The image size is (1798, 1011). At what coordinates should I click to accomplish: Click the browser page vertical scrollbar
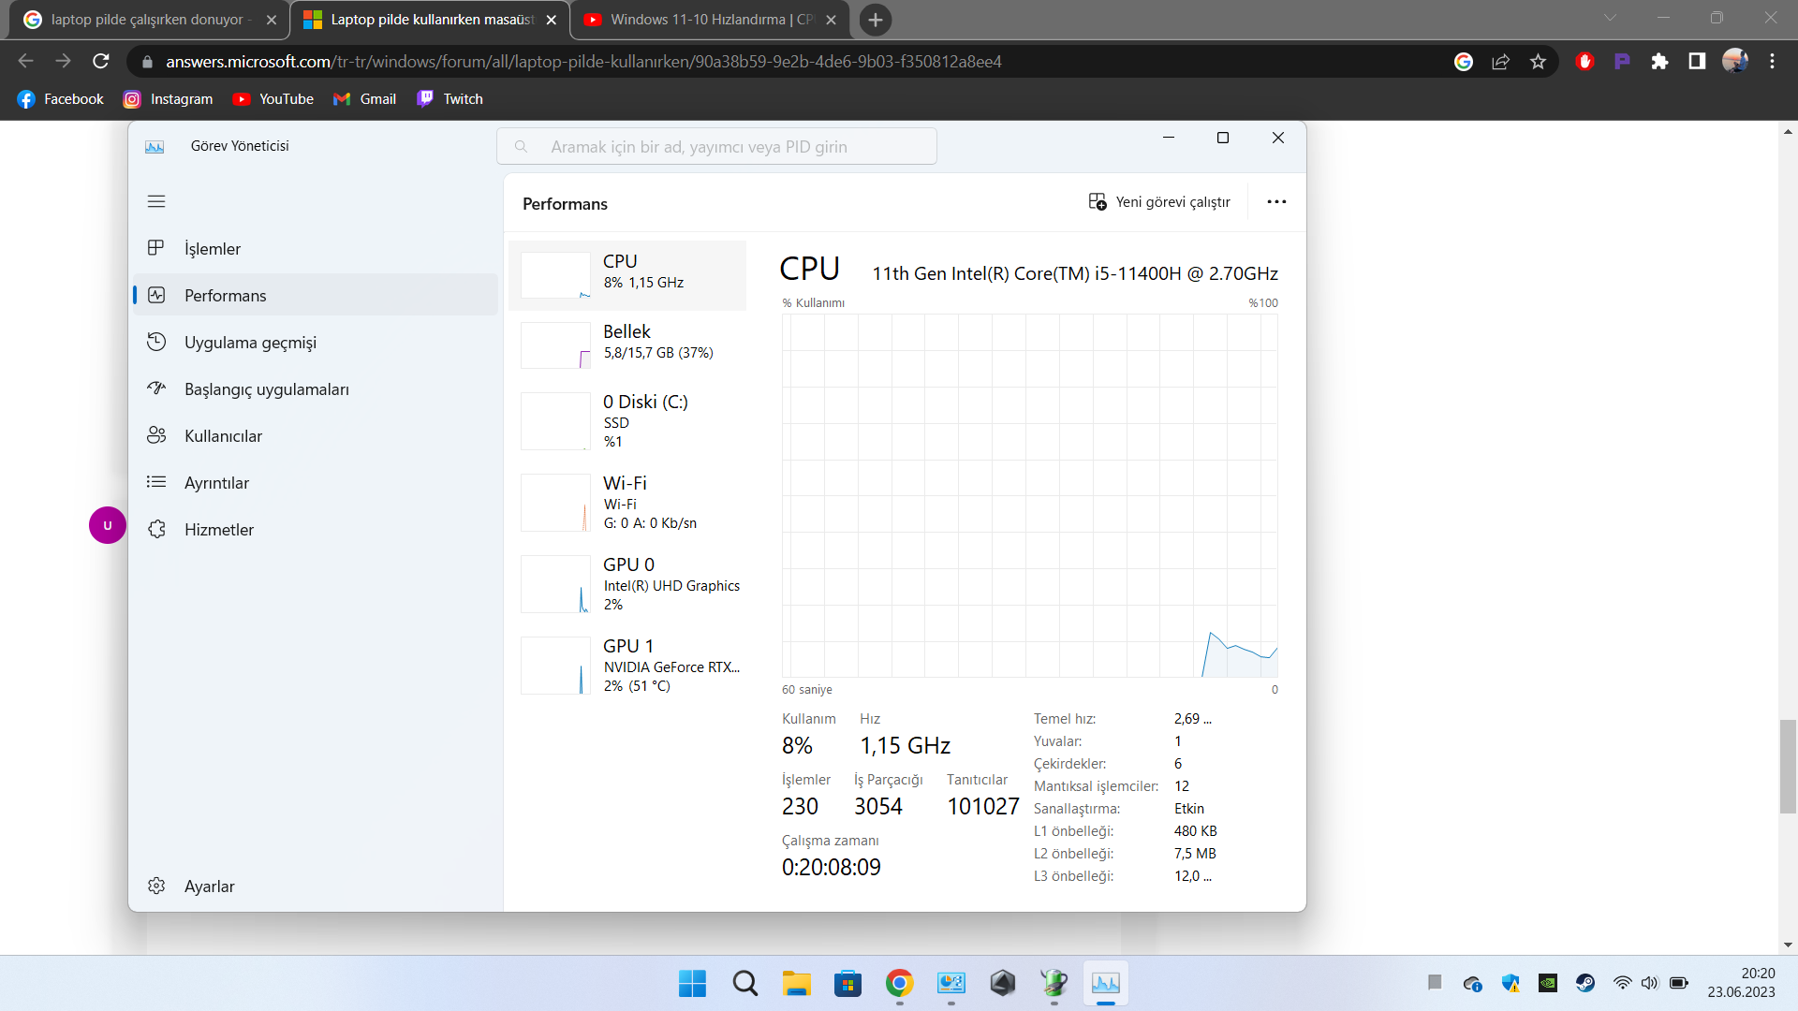coord(1788,766)
